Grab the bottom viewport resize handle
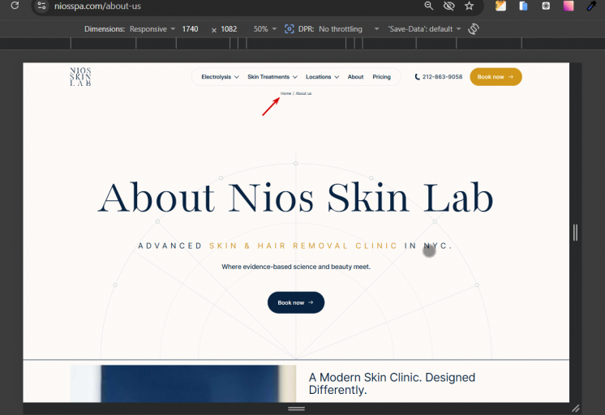The height and width of the screenshot is (415, 605). point(296,408)
